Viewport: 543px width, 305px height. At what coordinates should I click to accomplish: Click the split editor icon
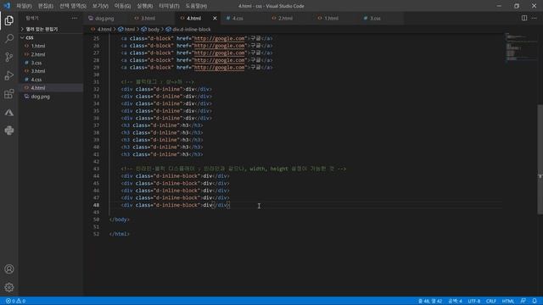[x=524, y=18]
